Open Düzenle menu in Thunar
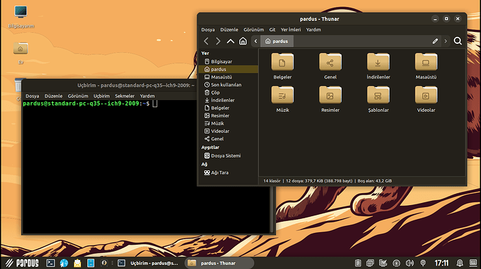This screenshot has width=481, height=269. 229,30
